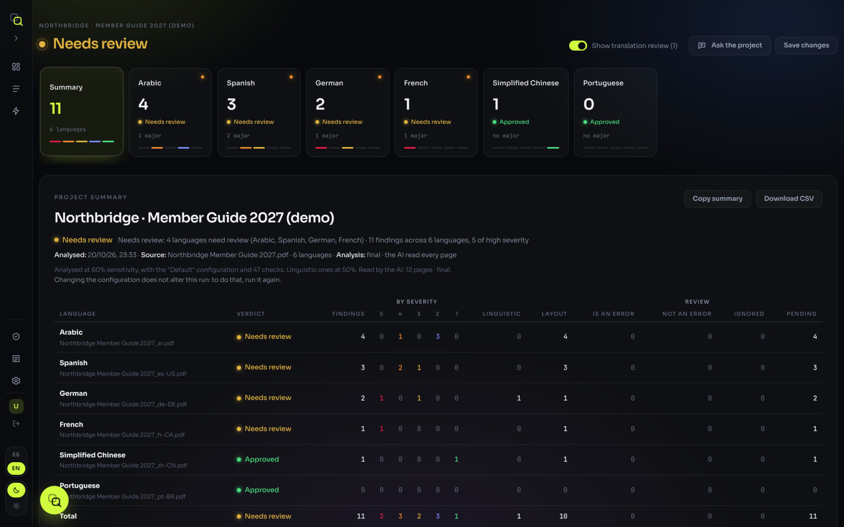The width and height of the screenshot is (844, 527).
Task: Open the German language card
Action: [348, 112]
